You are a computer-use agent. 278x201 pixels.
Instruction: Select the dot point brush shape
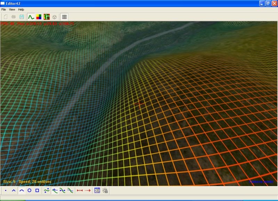(x=6, y=190)
